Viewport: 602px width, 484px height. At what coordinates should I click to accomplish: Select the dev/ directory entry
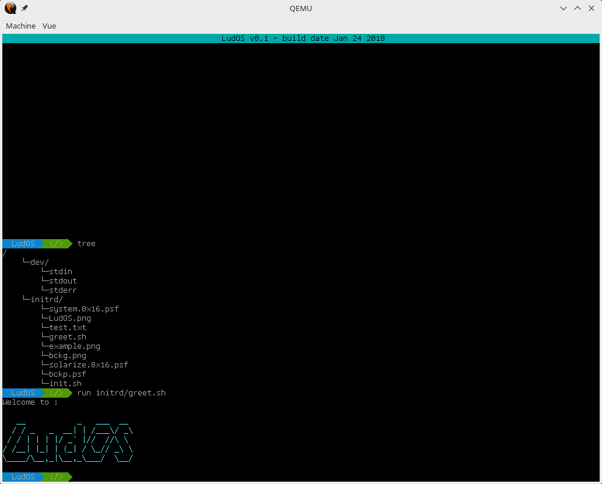point(40,262)
